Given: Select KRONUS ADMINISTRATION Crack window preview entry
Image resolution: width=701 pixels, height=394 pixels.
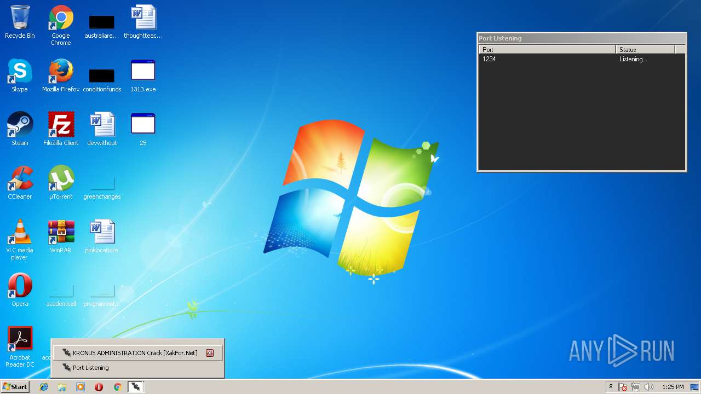Looking at the screenshot, I should [x=138, y=353].
